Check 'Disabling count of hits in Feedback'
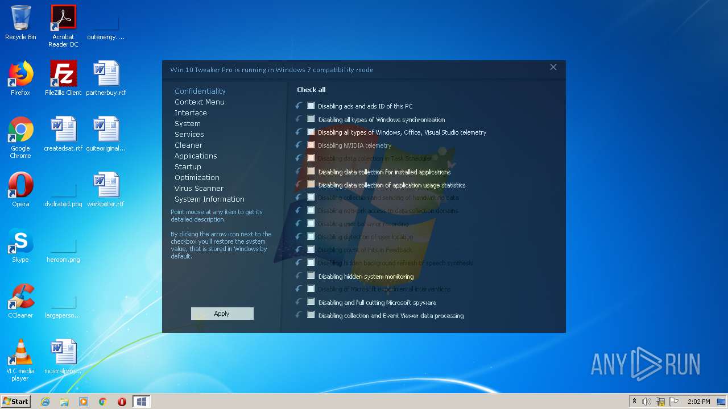 [x=311, y=249]
